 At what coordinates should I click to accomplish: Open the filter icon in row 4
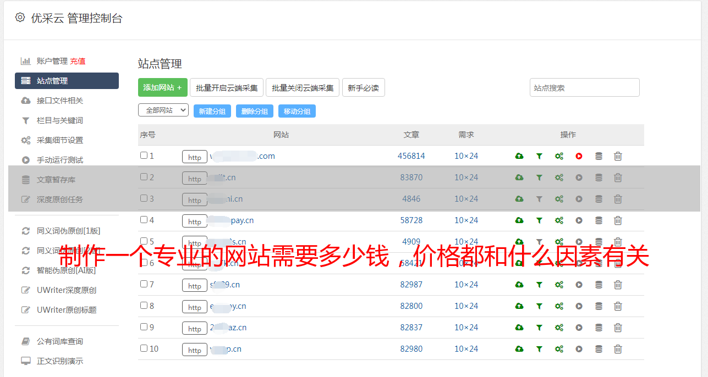[x=539, y=220]
